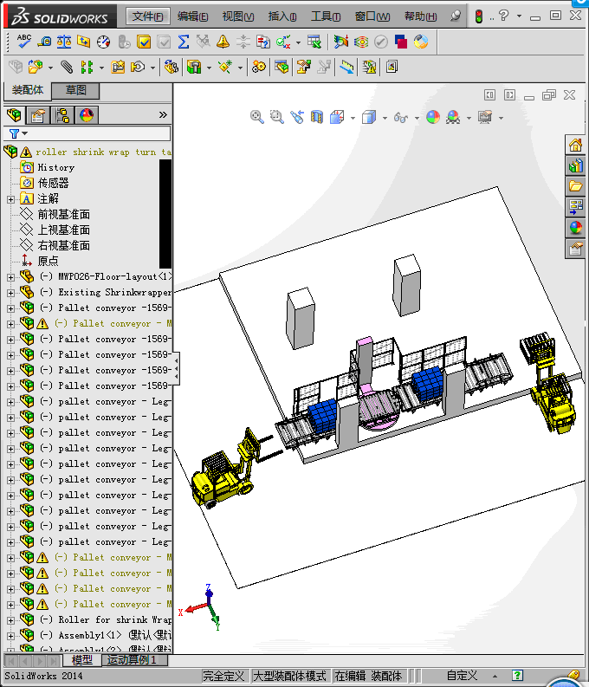
Task: Select 上视基准面 in the tree
Action: (63, 230)
